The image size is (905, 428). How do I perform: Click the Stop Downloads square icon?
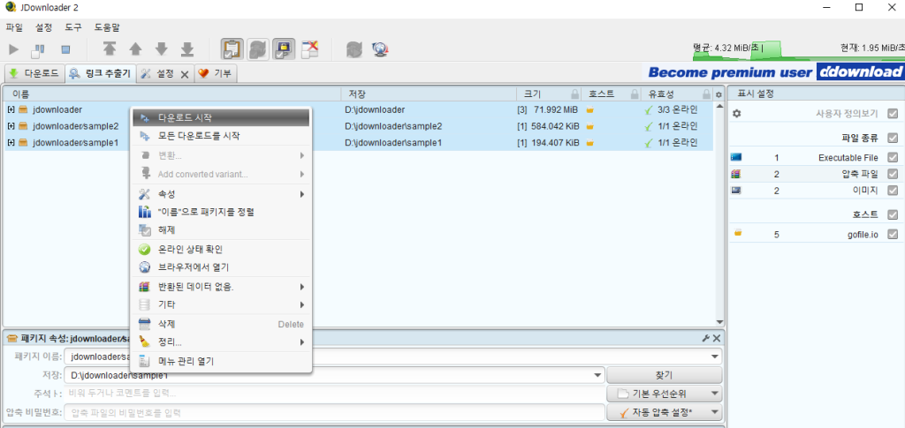click(x=65, y=50)
